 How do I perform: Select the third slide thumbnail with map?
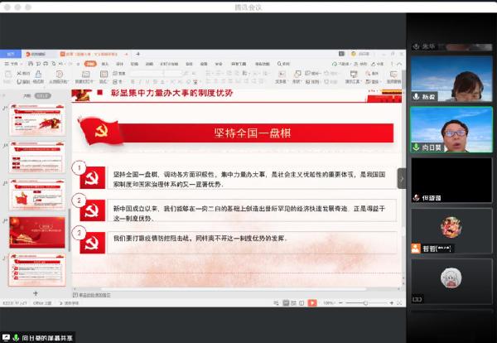pos(37,195)
